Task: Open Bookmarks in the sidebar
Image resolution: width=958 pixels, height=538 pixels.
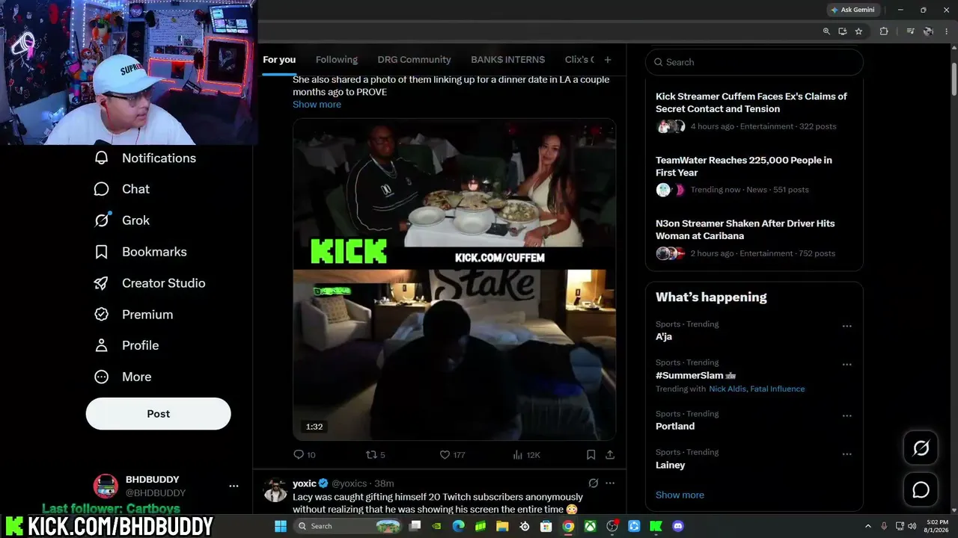Action: coord(139,252)
